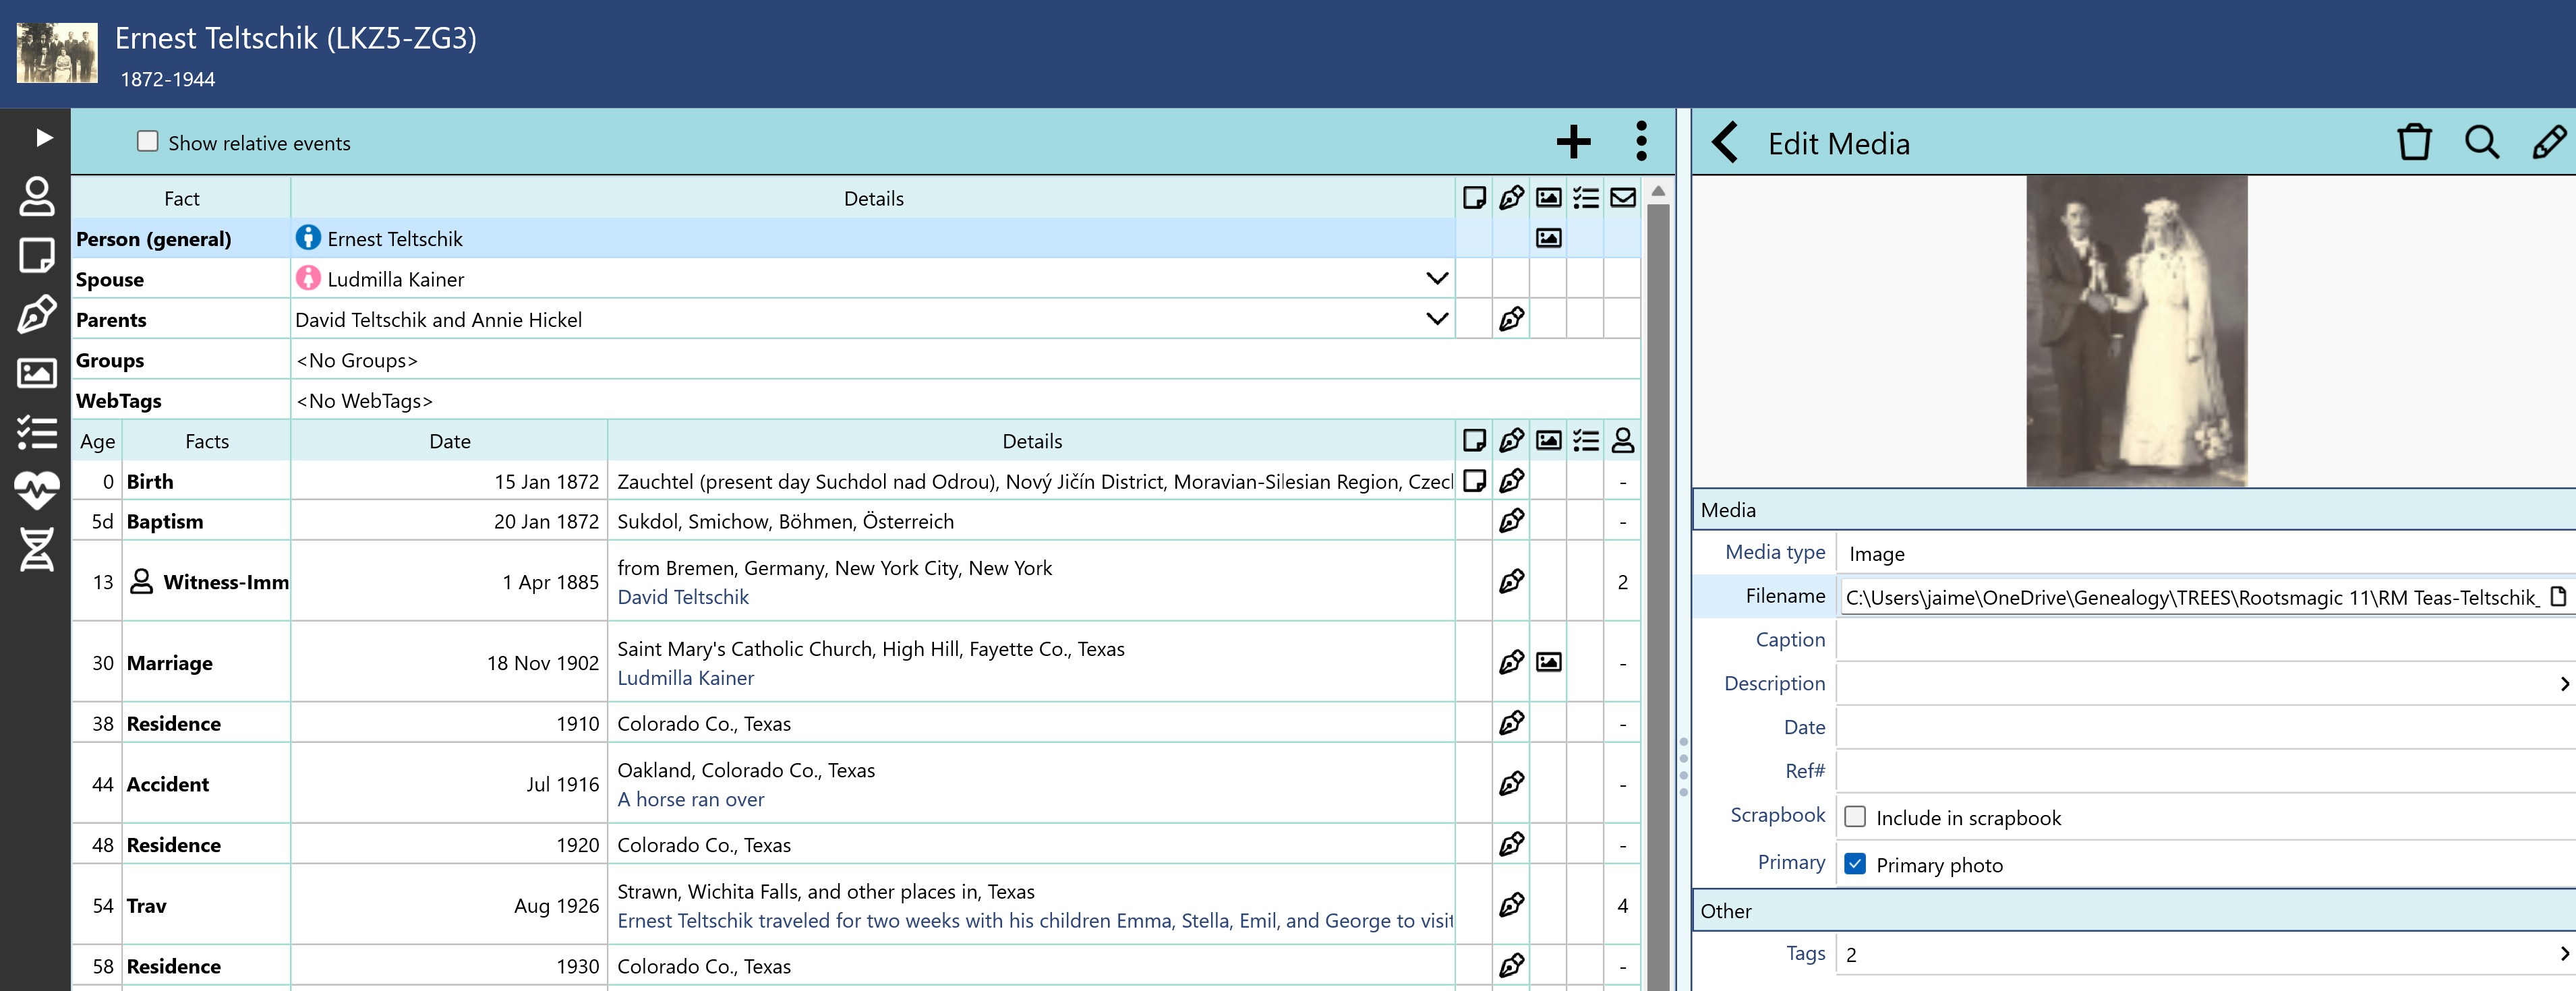Select the Accident fact row
This screenshot has height=991, width=2576.
[x=168, y=784]
